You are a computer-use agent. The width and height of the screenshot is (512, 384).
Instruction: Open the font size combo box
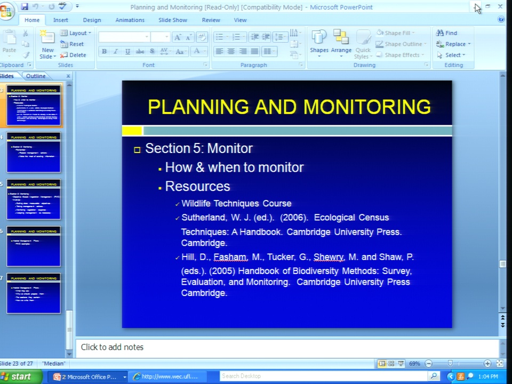(x=161, y=37)
